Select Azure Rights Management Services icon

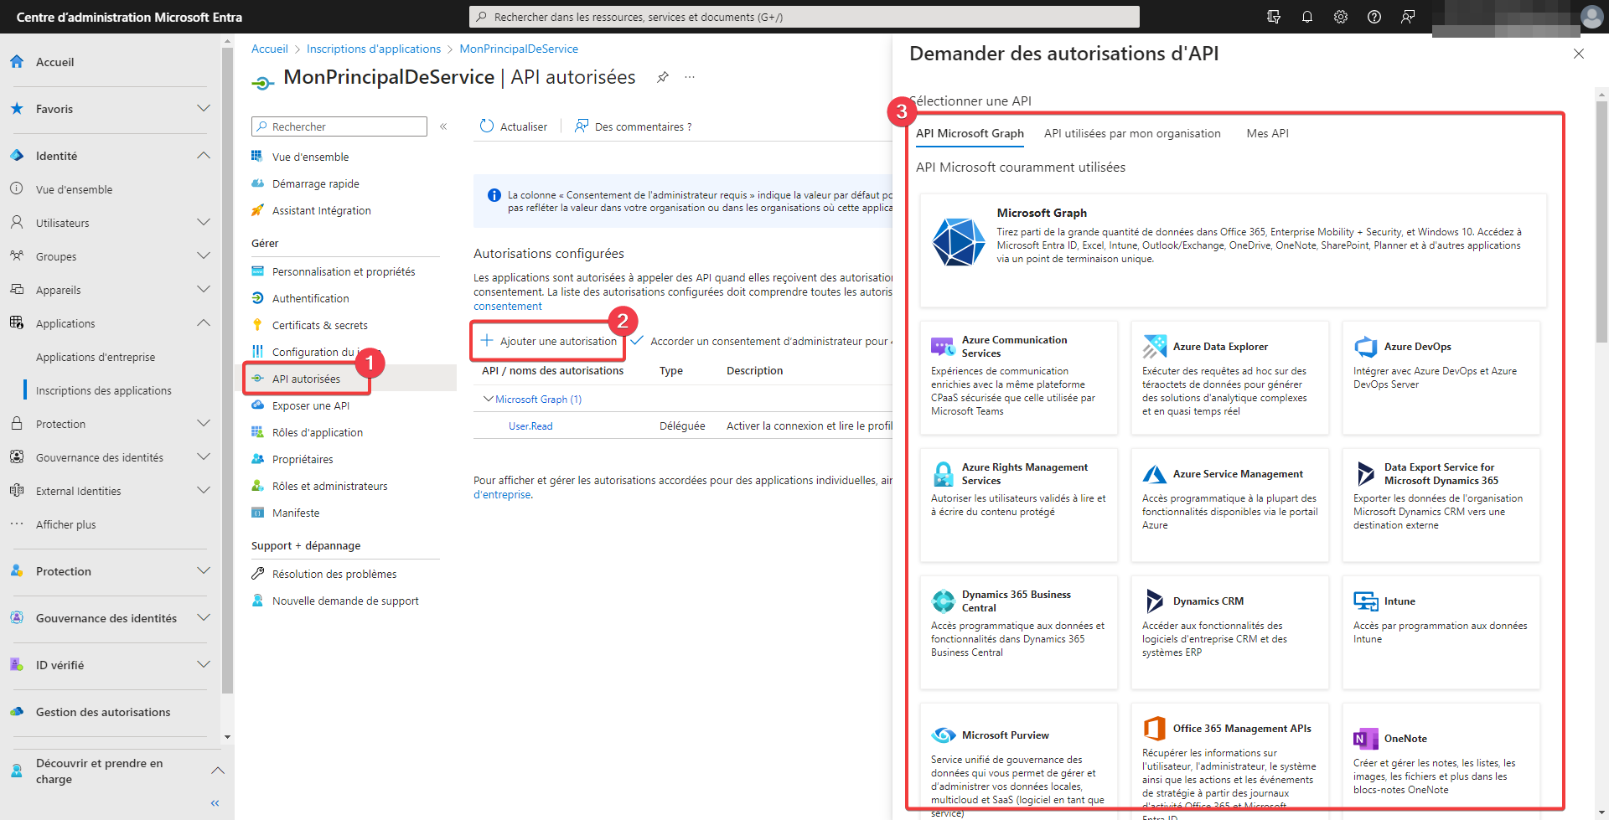pyautogui.click(x=943, y=473)
